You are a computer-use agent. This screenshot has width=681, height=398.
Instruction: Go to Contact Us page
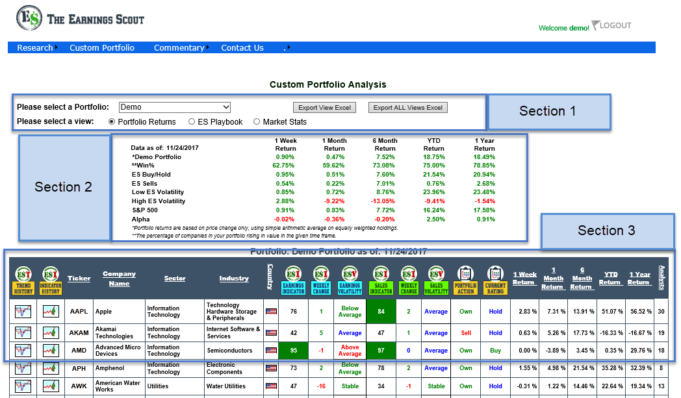click(x=242, y=47)
